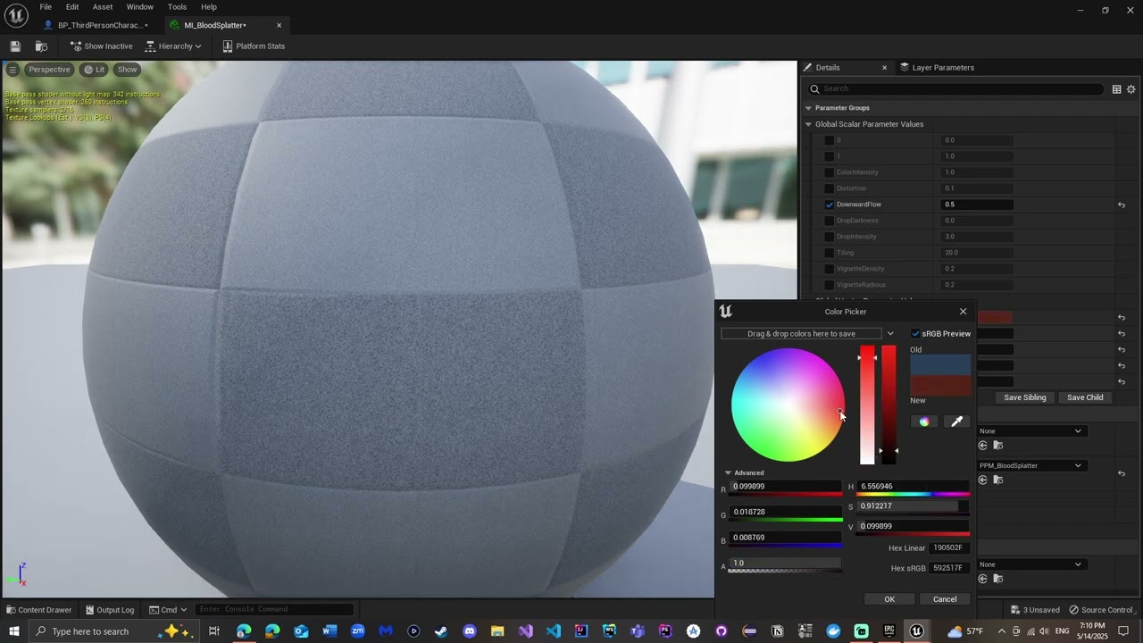Image resolution: width=1143 pixels, height=643 pixels.
Task: Select the eyedropper tool
Action: point(956,422)
